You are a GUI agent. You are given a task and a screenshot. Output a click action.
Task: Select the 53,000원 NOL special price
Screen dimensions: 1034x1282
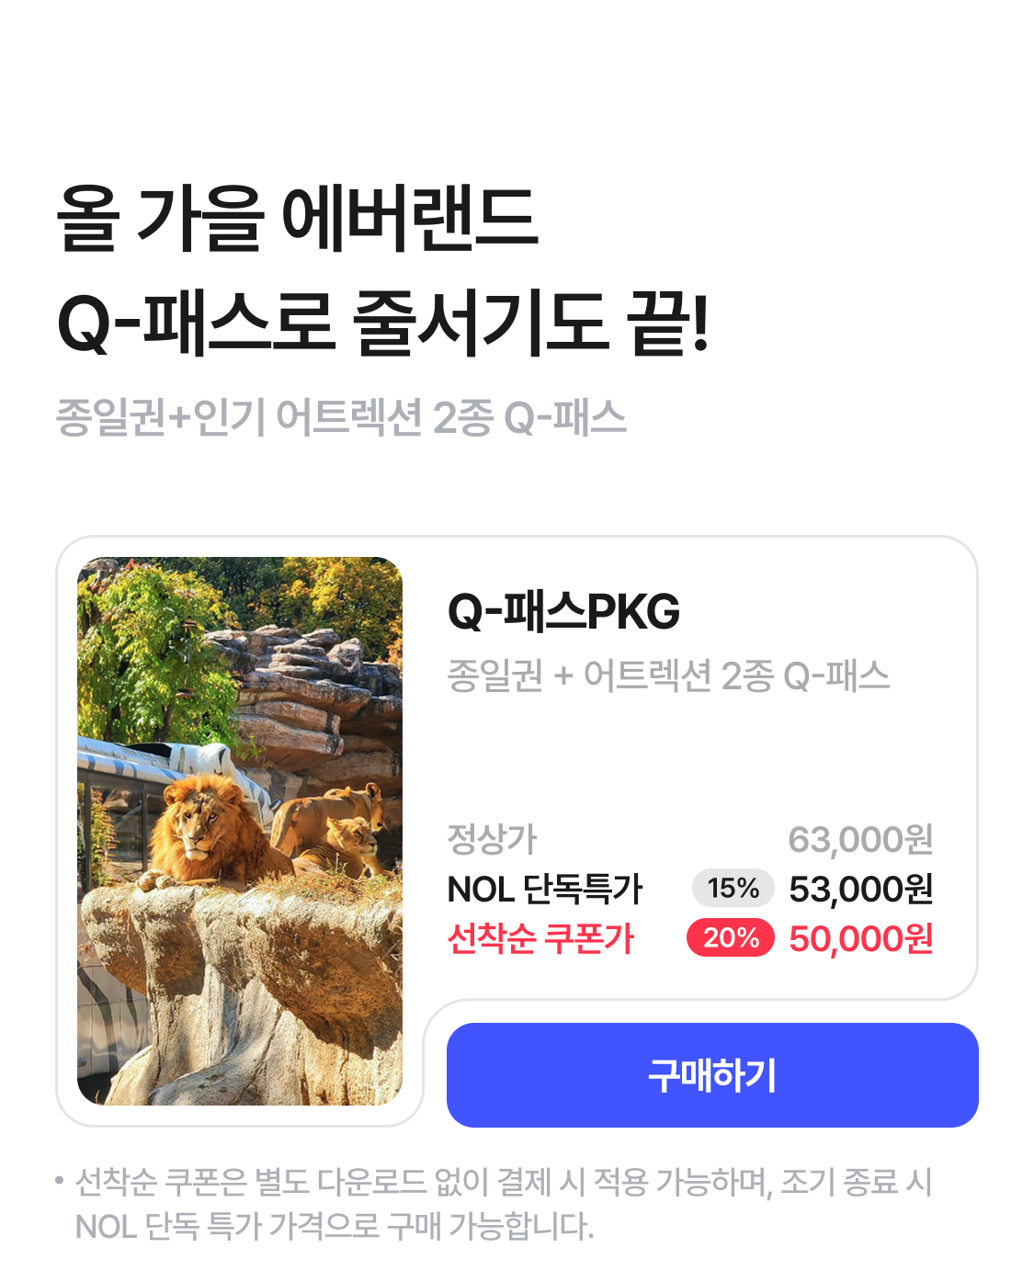[861, 889]
